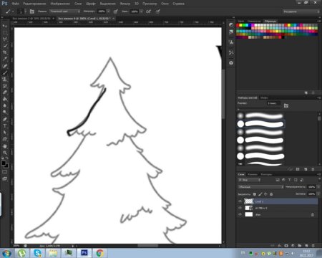
Task: Click the create new layer icon
Action: point(306,245)
